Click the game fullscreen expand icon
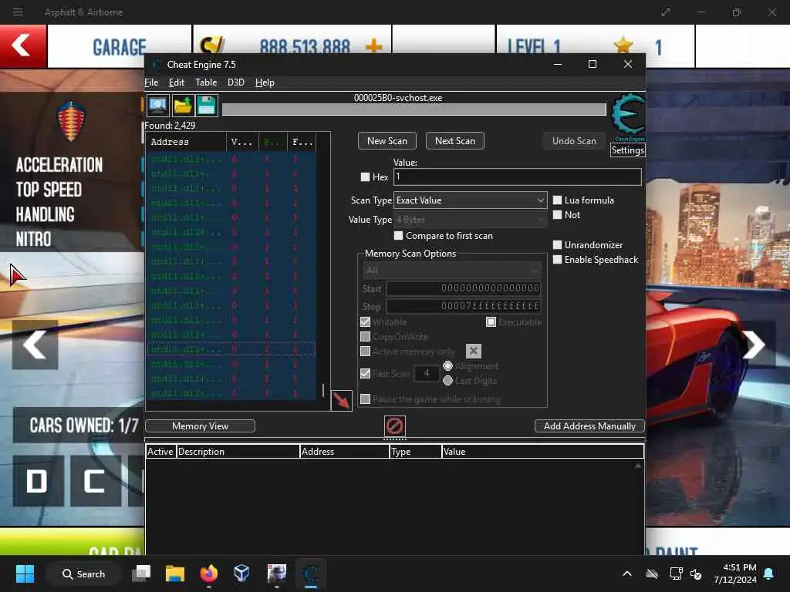Image resolution: width=790 pixels, height=592 pixels. 666,12
